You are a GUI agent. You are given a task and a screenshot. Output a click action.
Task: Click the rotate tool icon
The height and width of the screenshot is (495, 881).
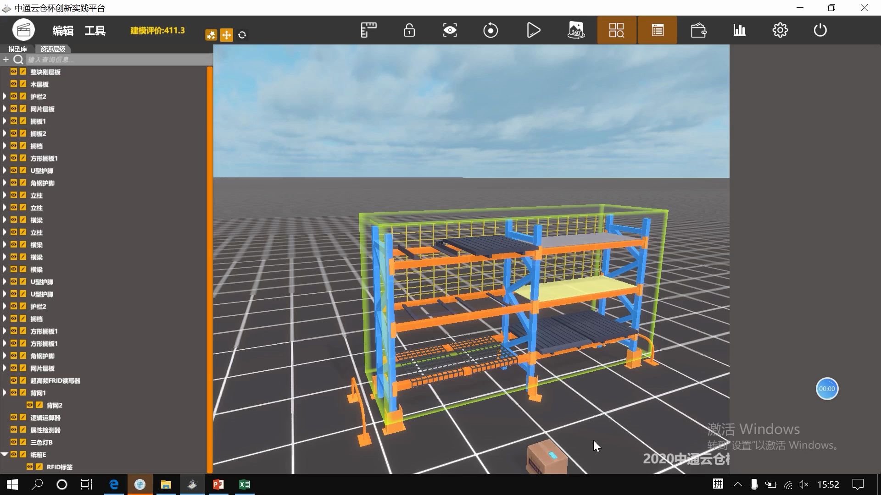tap(242, 35)
